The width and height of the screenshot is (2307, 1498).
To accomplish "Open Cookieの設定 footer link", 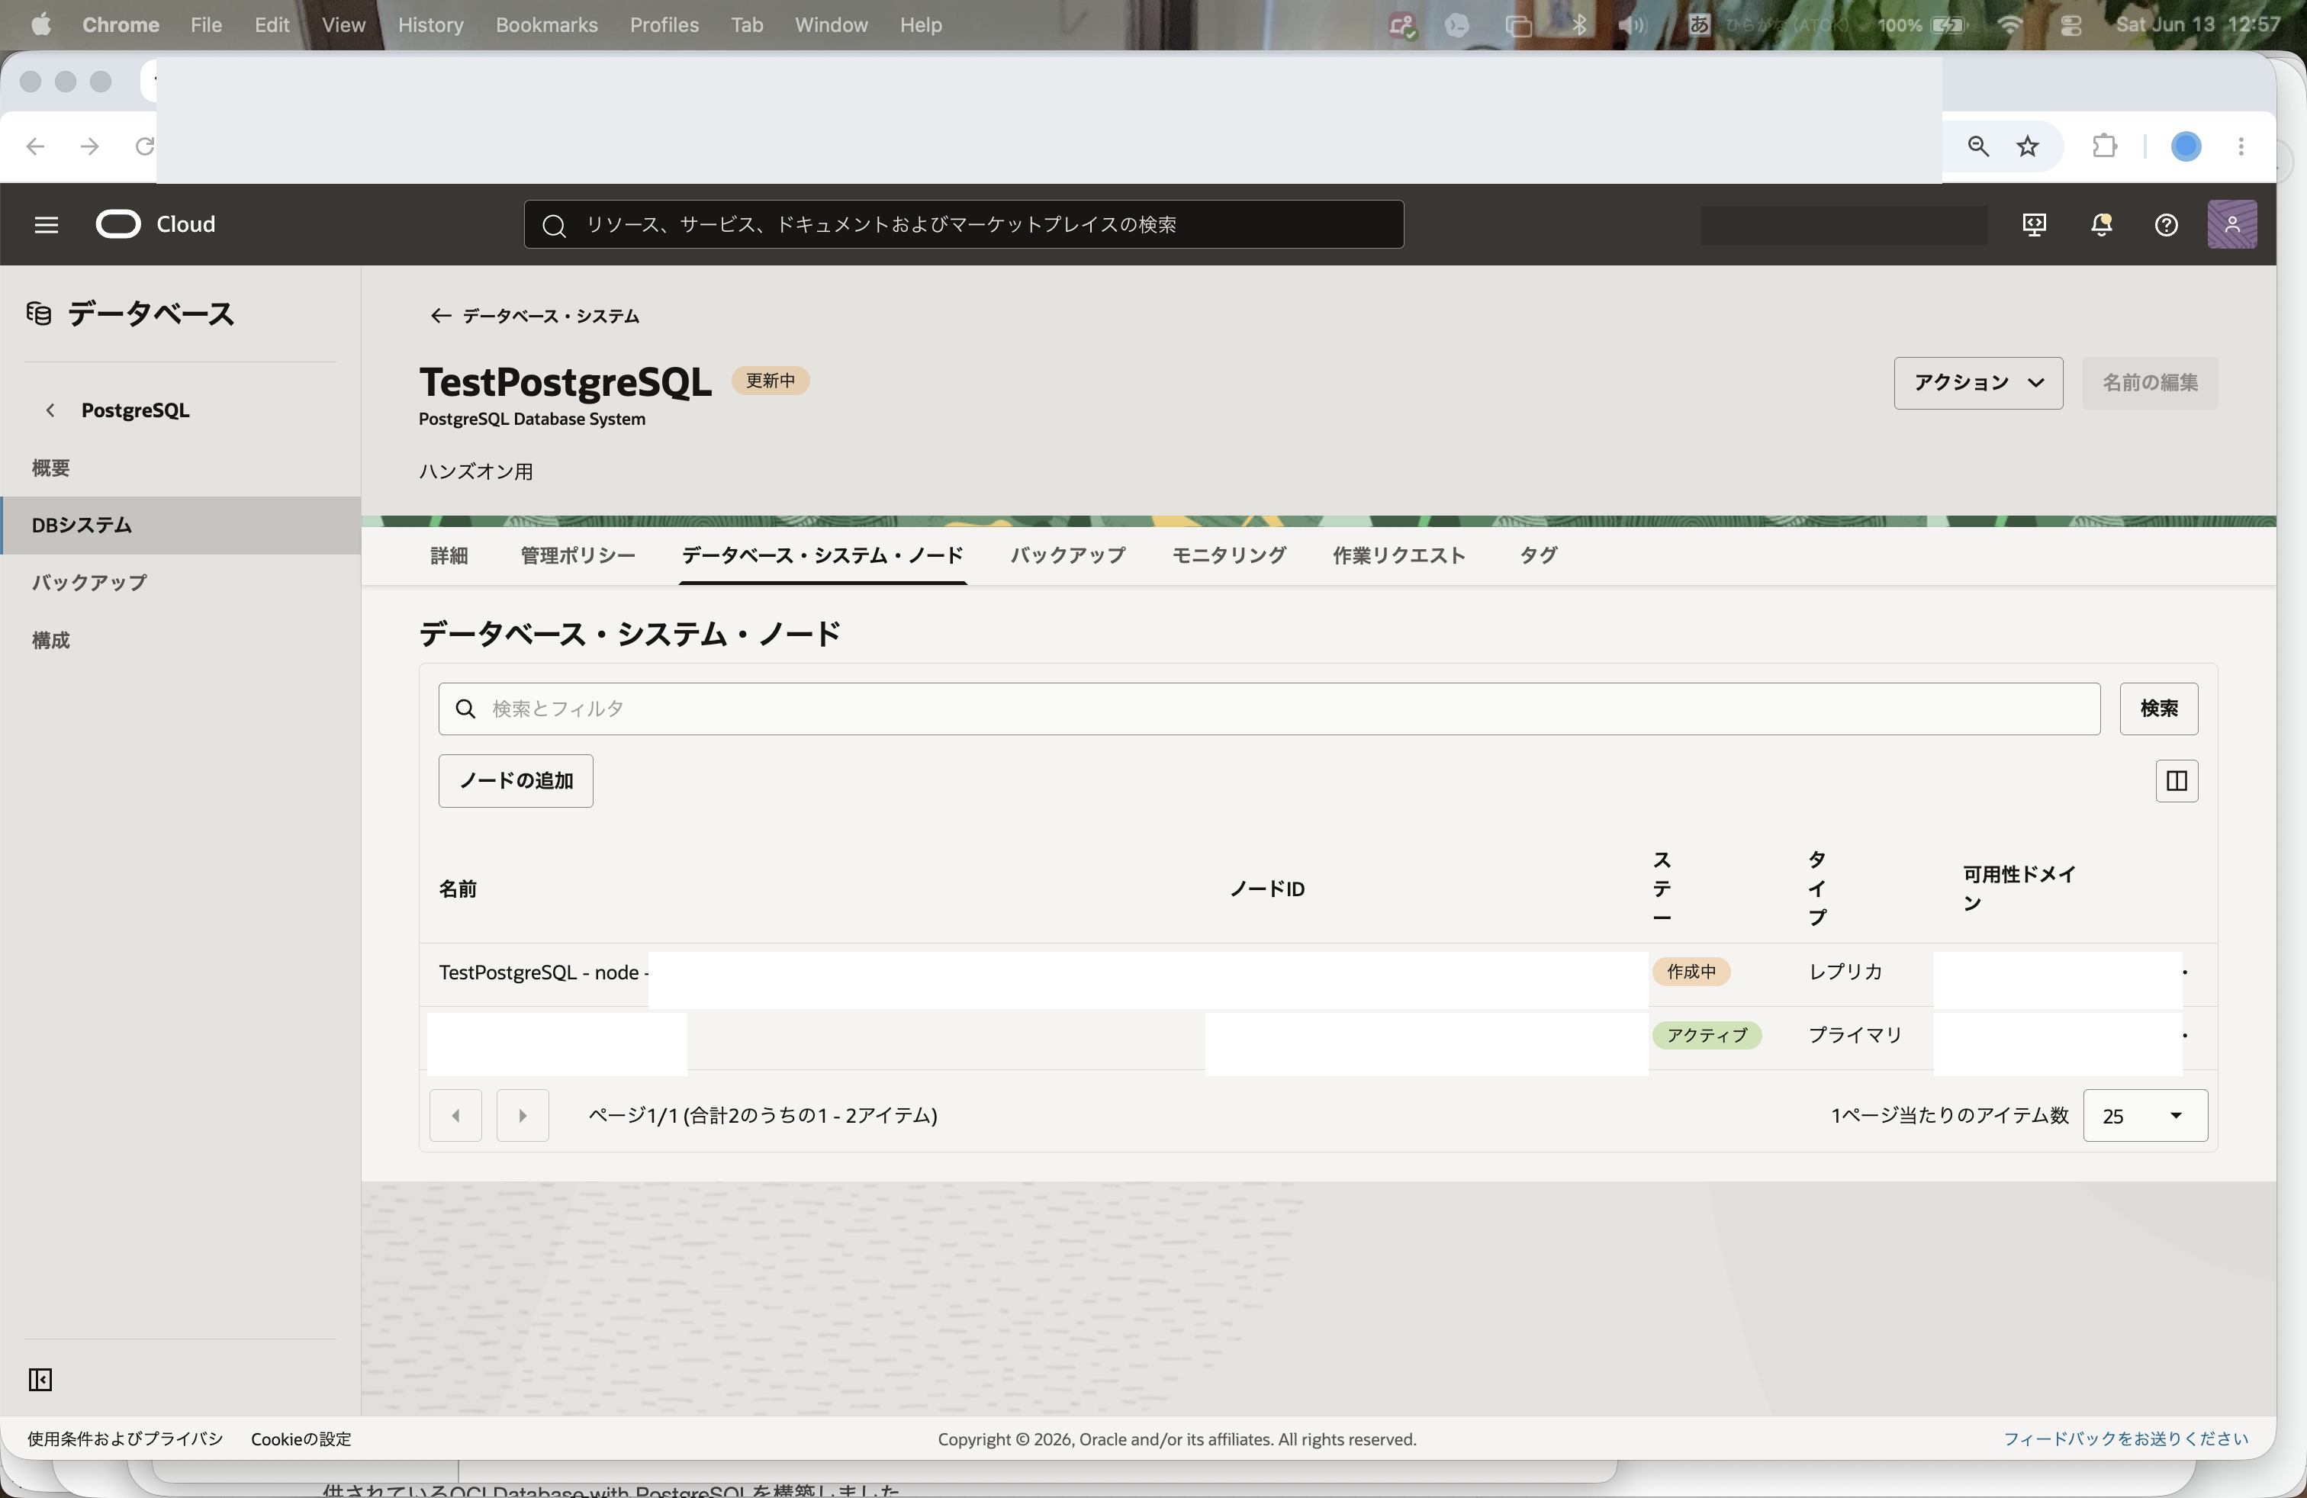I will pyautogui.click(x=301, y=1439).
